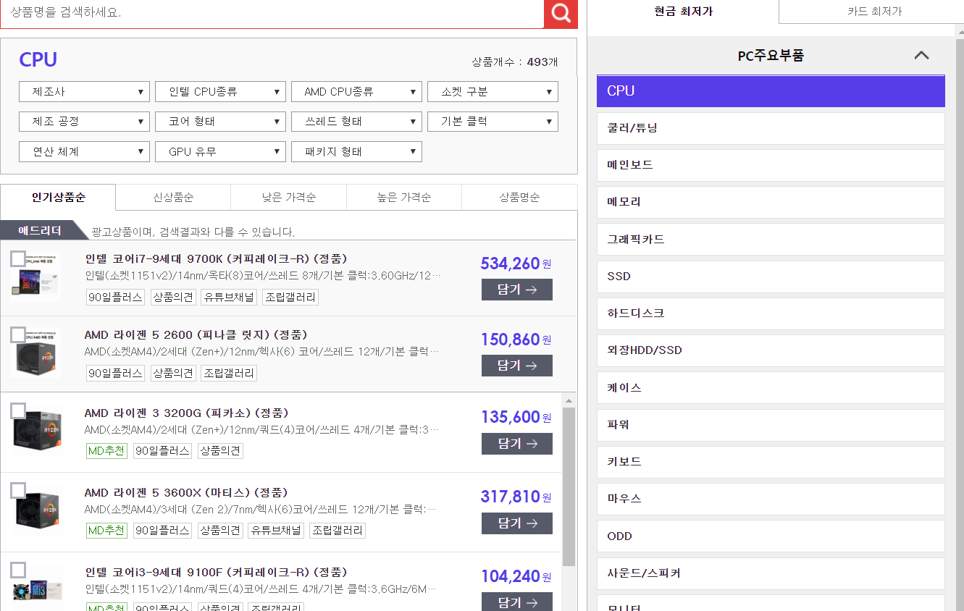Image resolution: width=964 pixels, height=611 pixels.
Task: Select the ODD category
Action: point(771,536)
